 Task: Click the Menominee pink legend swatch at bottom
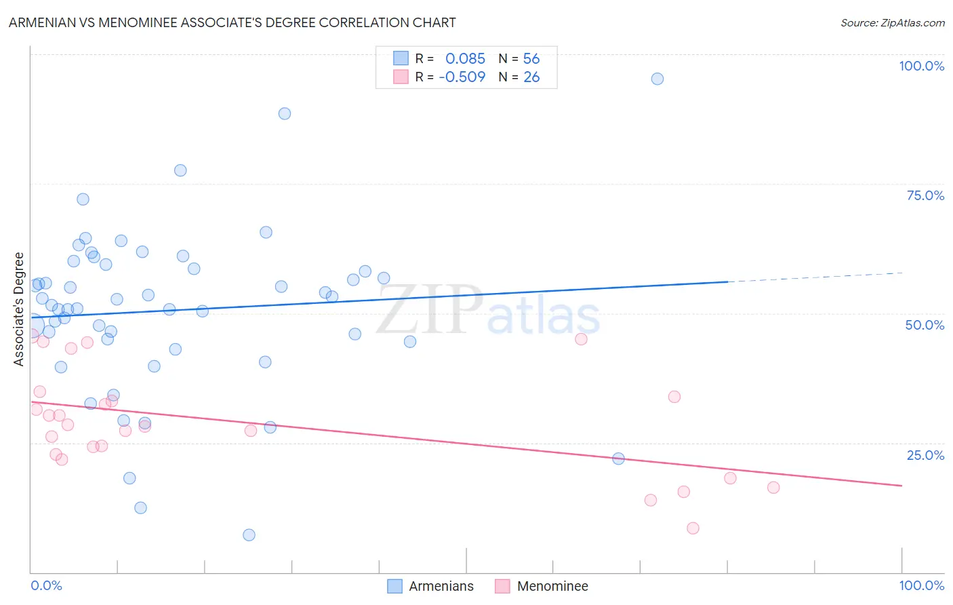502,586
